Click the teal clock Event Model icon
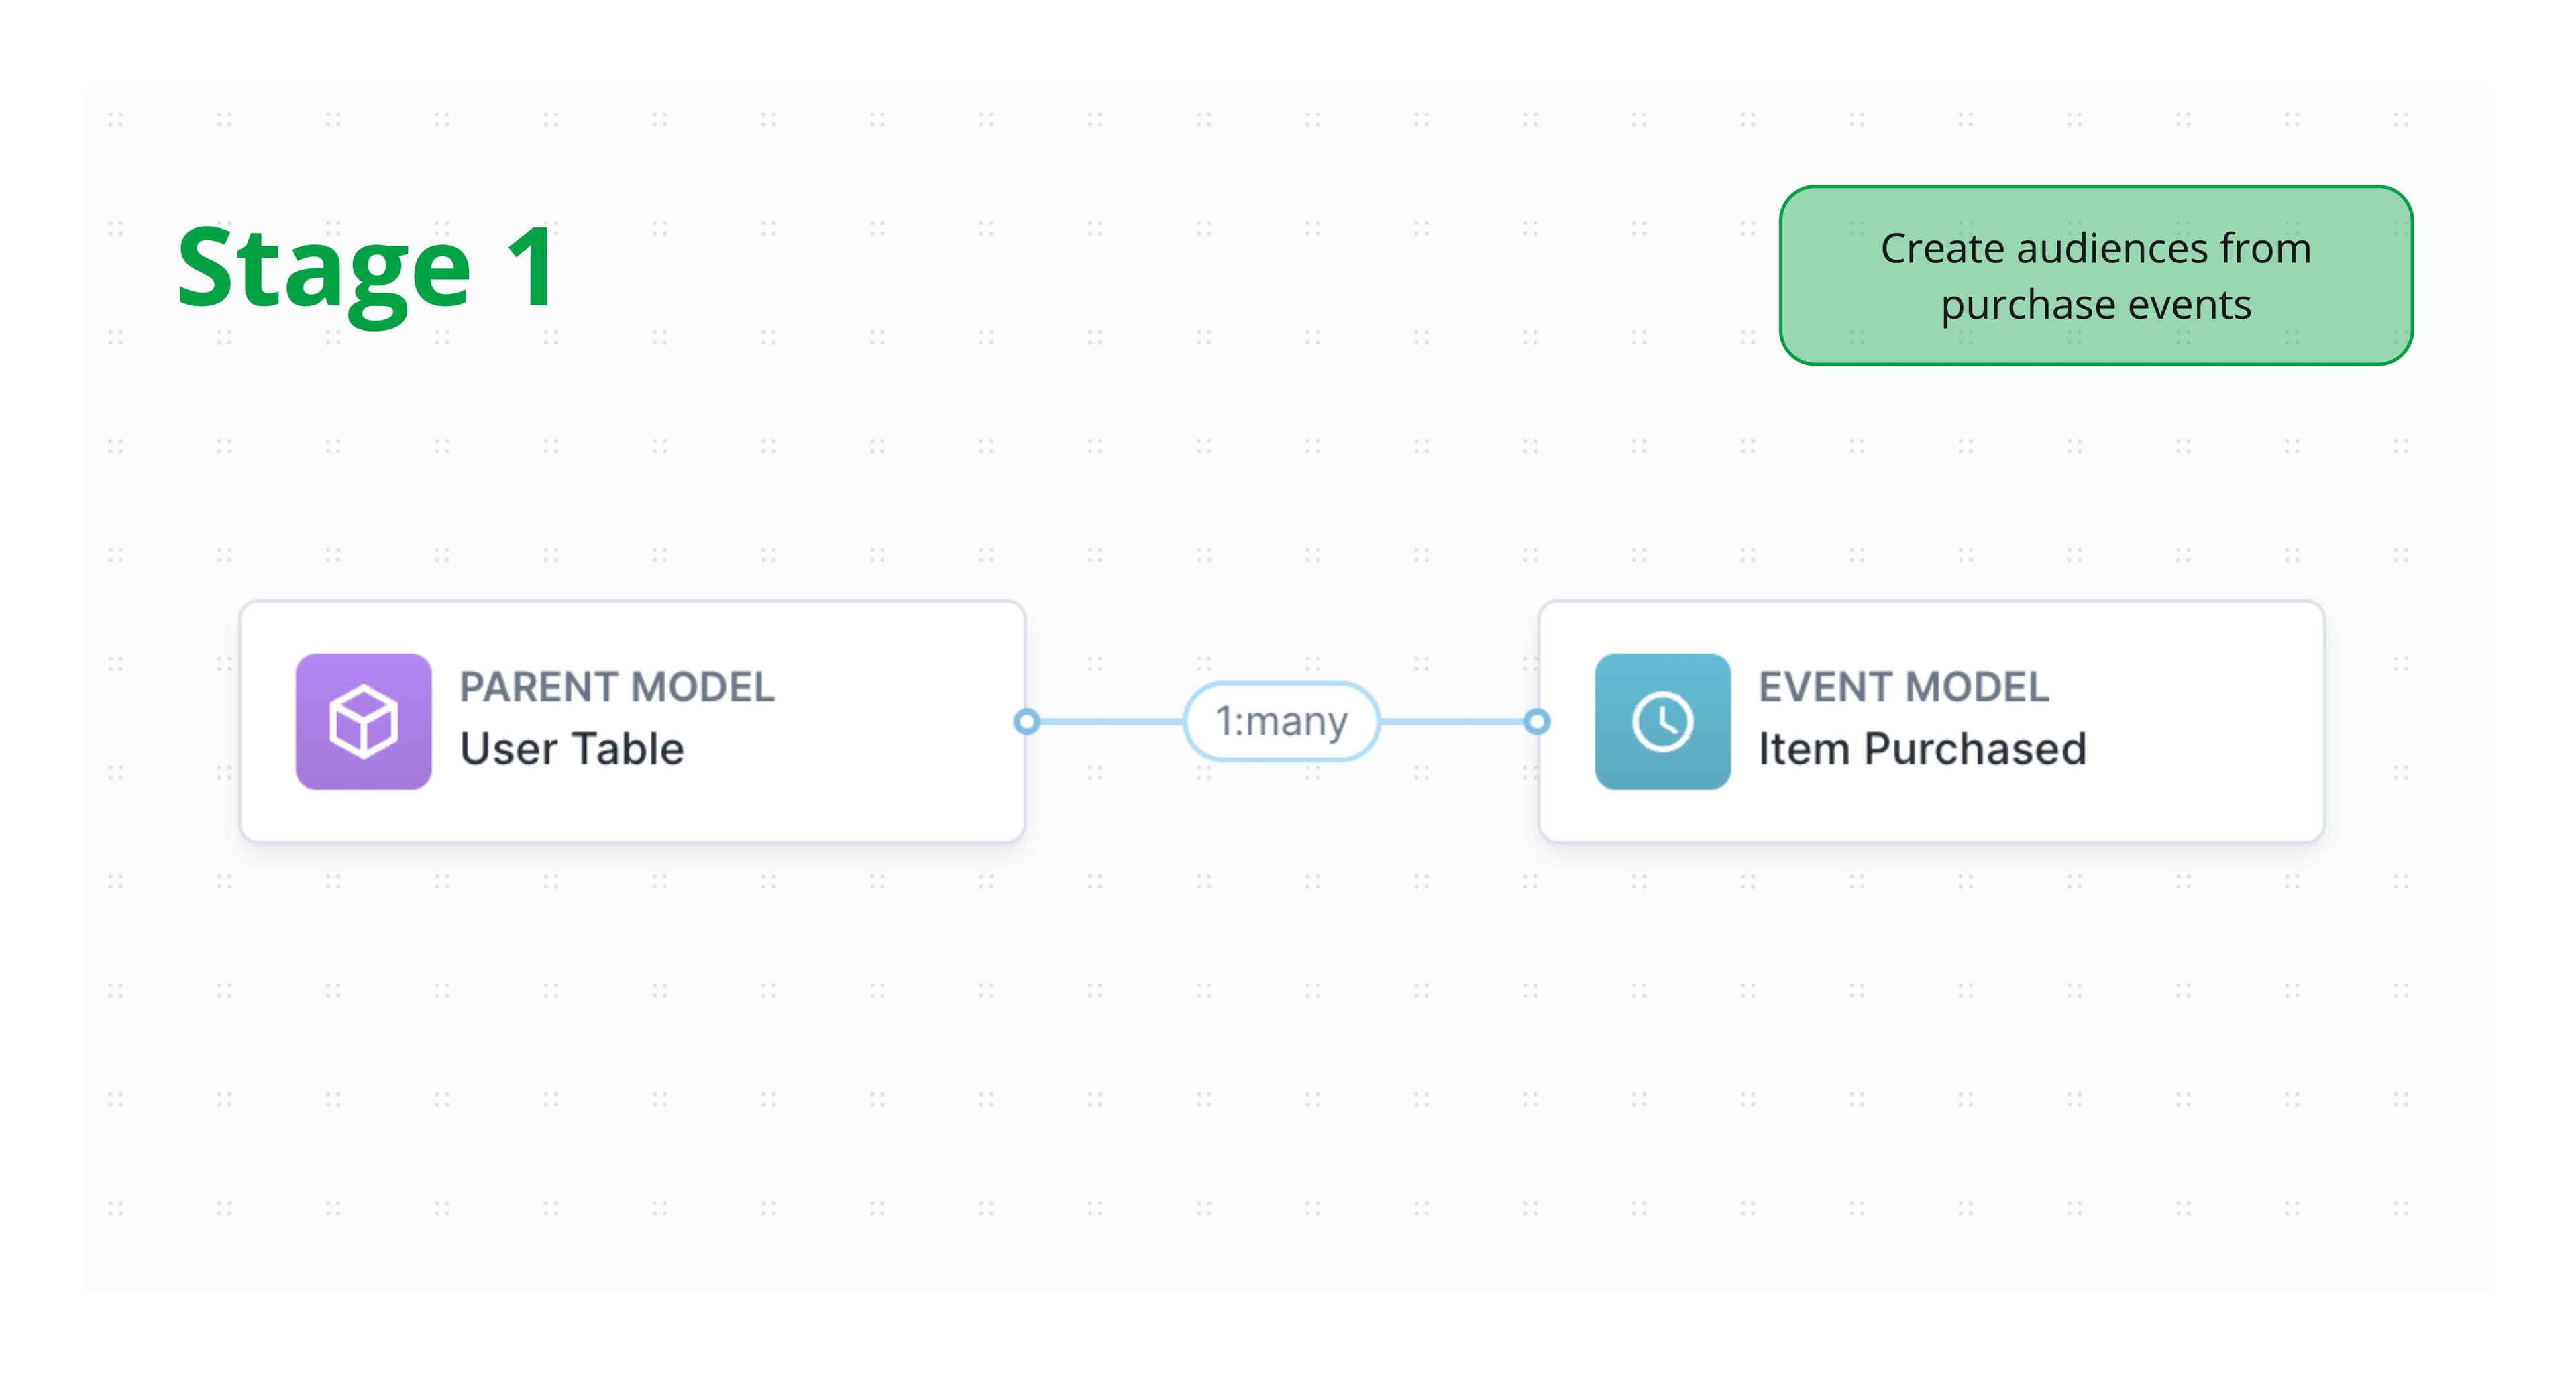The image size is (2576, 1373). 1661,721
